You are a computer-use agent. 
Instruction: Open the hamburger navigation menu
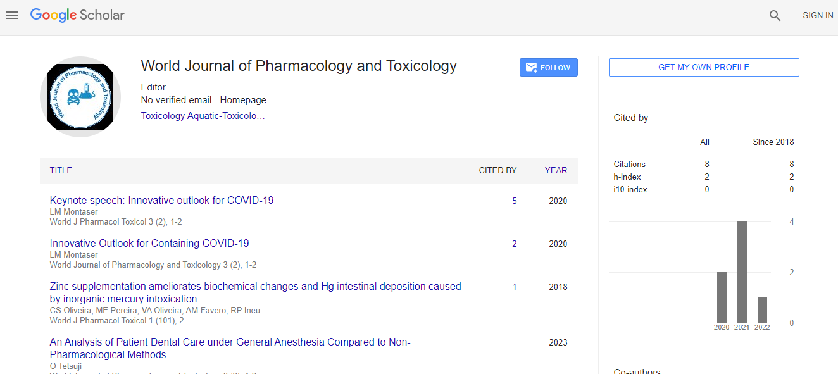click(13, 15)
